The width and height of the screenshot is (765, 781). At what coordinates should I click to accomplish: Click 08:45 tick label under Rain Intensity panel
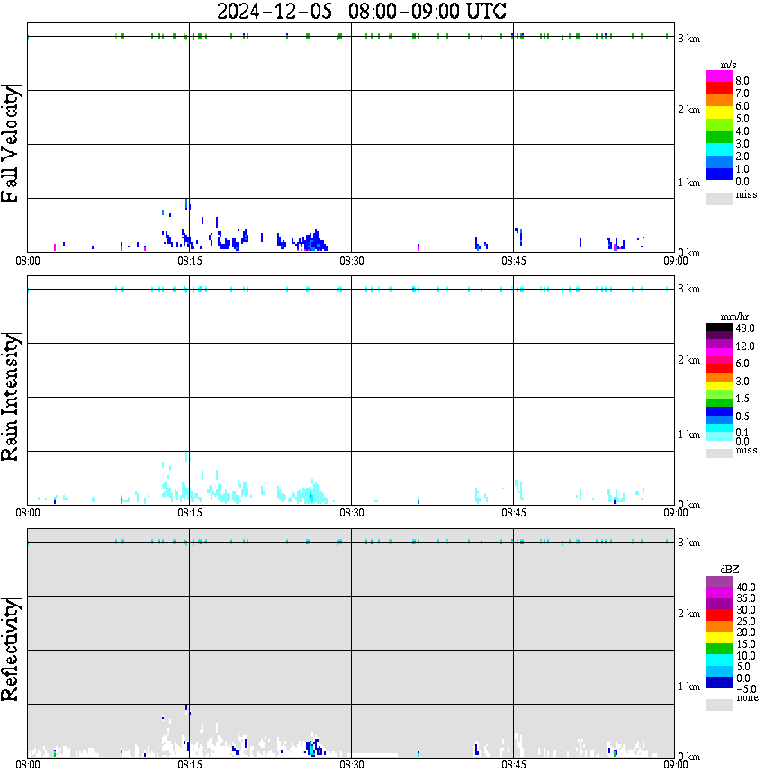(514, 513)
